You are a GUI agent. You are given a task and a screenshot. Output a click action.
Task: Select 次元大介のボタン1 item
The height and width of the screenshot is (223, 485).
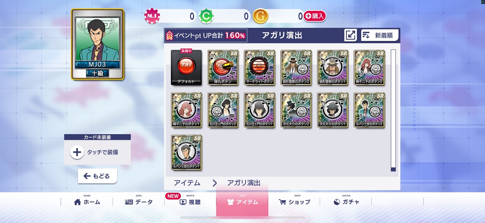pos(333,110)
